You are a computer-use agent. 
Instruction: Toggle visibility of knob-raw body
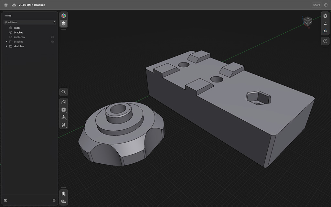click(x=52, y=37)
